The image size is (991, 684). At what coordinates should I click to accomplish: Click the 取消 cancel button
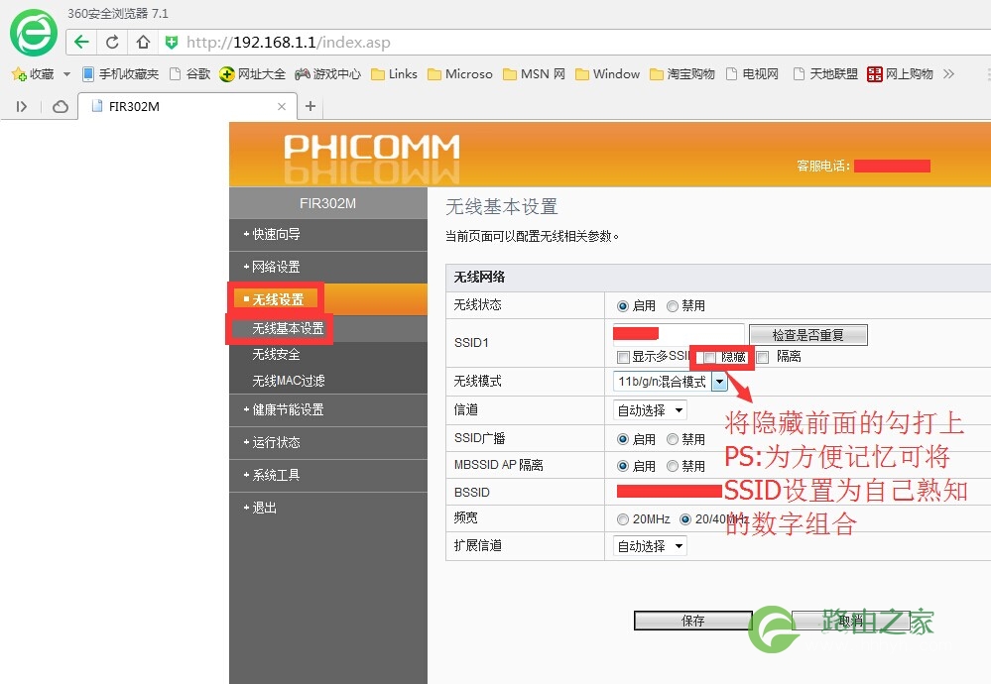click(x=850, y=621)
